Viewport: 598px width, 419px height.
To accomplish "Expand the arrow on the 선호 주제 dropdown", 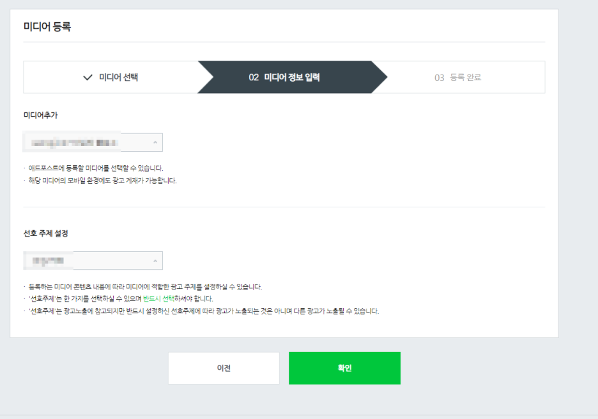I will coord(155,261).
